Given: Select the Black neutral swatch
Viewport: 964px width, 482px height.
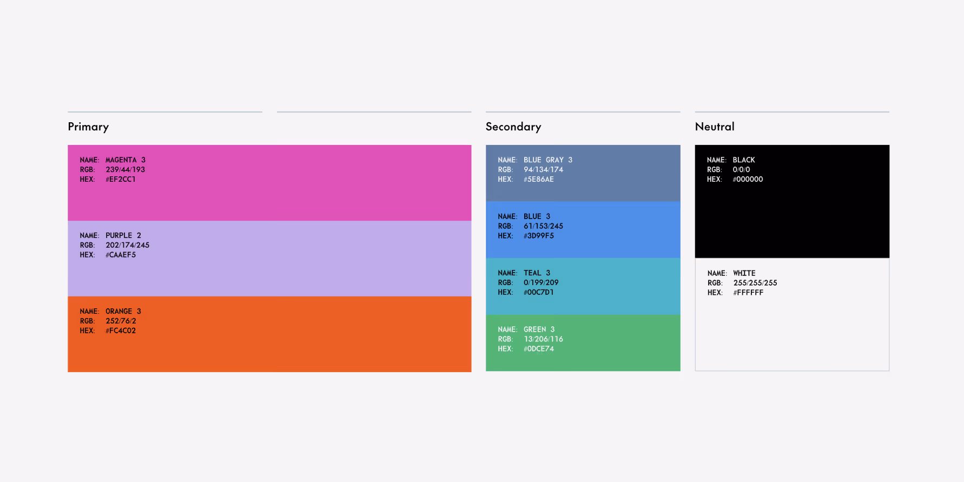Looking at the screenshot, I should (792, 201).
